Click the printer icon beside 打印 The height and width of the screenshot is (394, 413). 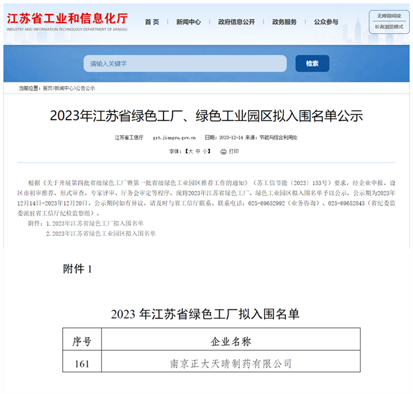[x=223, y=151]
